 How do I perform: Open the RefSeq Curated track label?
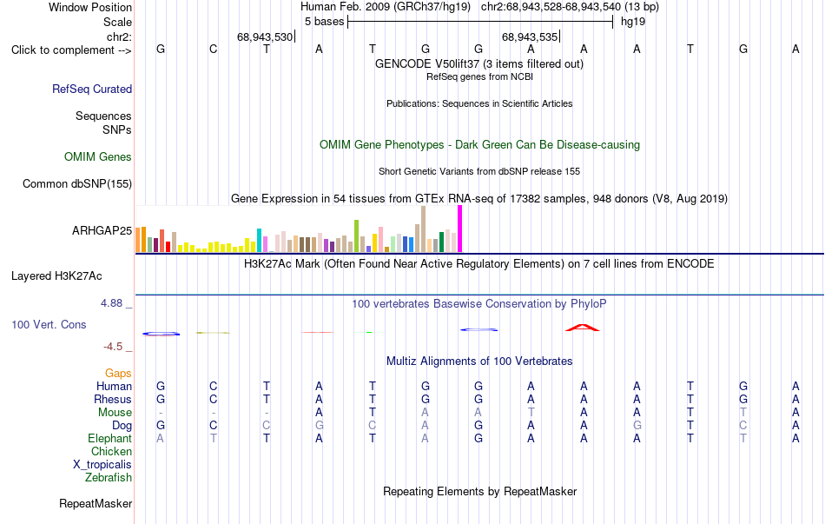point(92,89)
